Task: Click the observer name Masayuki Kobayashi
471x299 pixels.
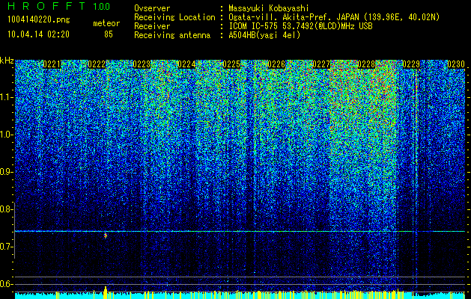Action: (x=269, y=8)
